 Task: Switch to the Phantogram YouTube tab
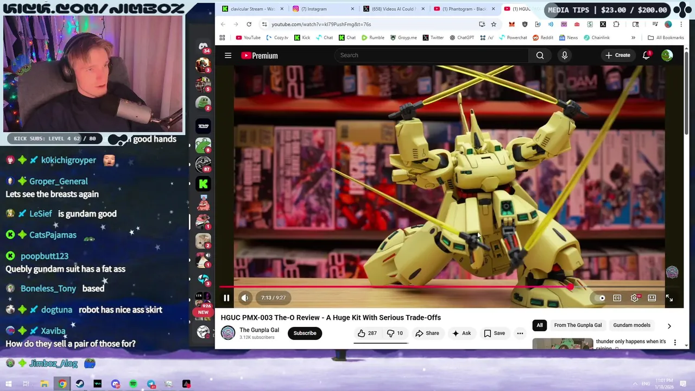pos(463,9)
